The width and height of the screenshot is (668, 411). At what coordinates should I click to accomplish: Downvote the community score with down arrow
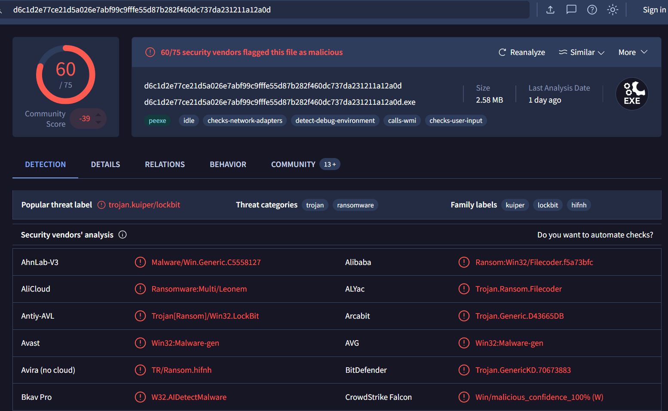coord(98,122)
